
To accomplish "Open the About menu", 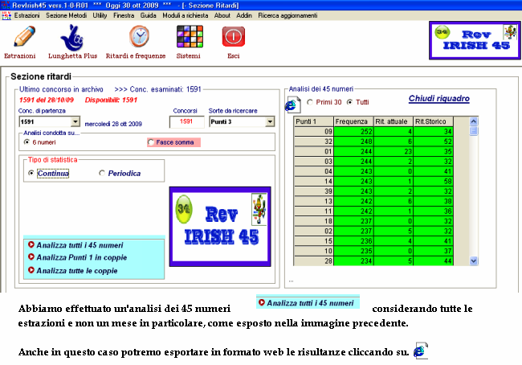I will click(222, 15).
